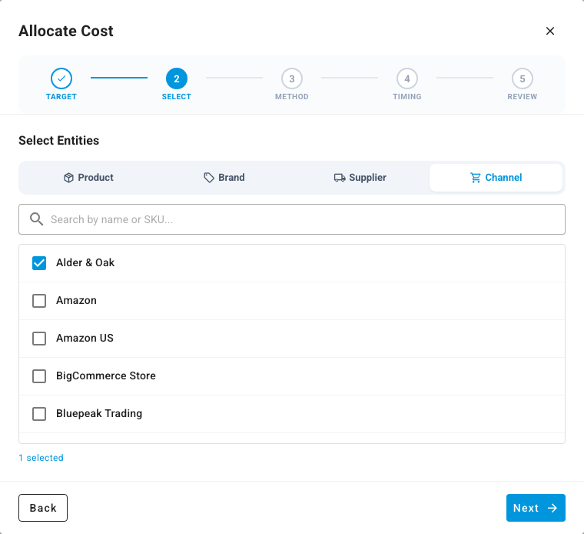Image resolution: width=584 pixels, height=534 pixels.
Task: Click the Product box icon
Action: (68, 178)
